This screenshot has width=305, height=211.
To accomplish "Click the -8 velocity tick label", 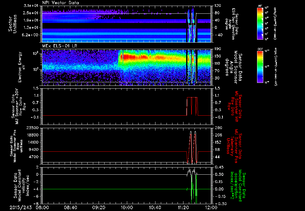I will (x=37, y=204).
